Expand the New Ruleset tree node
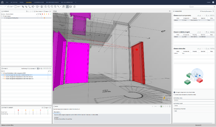 tap(2, 16)
